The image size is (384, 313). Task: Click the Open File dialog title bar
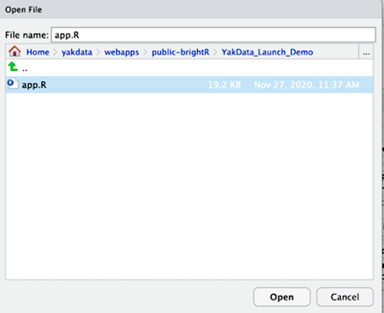pyautogui.click(x=192, y=10)
